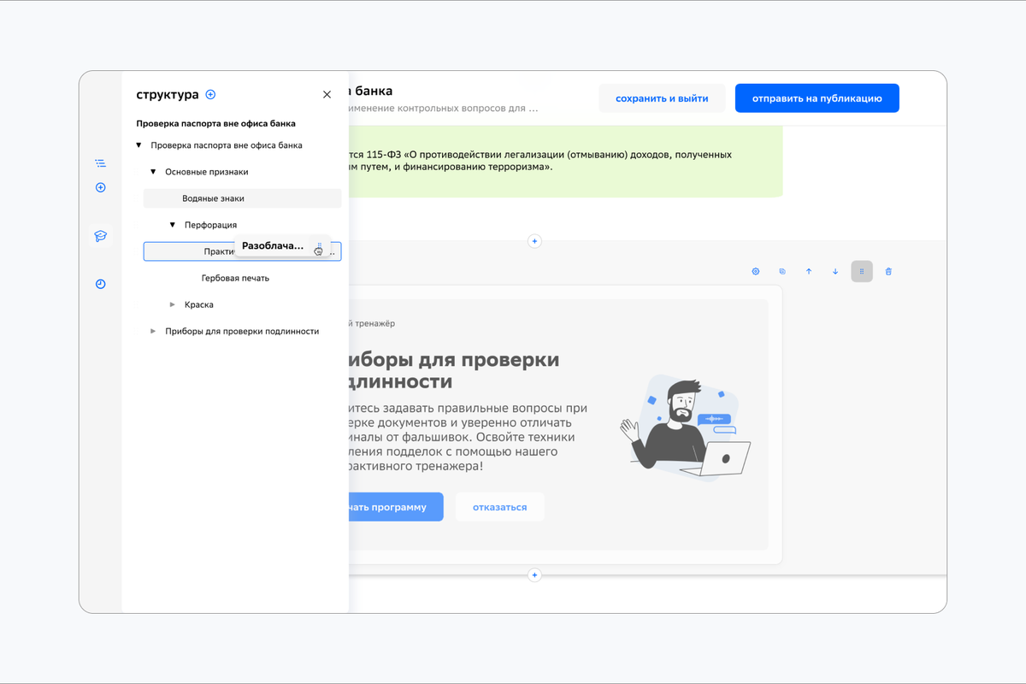Image resolution: width=1026 pixels, height=684 pixels.
Task: Open block settings gear icon
Action: coord(756,272)
